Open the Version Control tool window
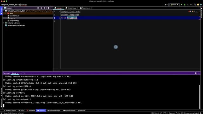 10,111
